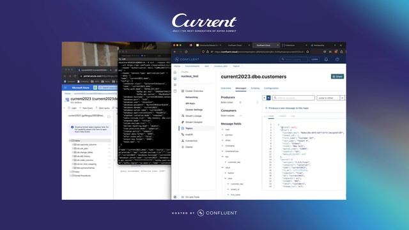
Task: Open the Topics sidebar item
Action: pyautogui.click(x=196, y=128)
